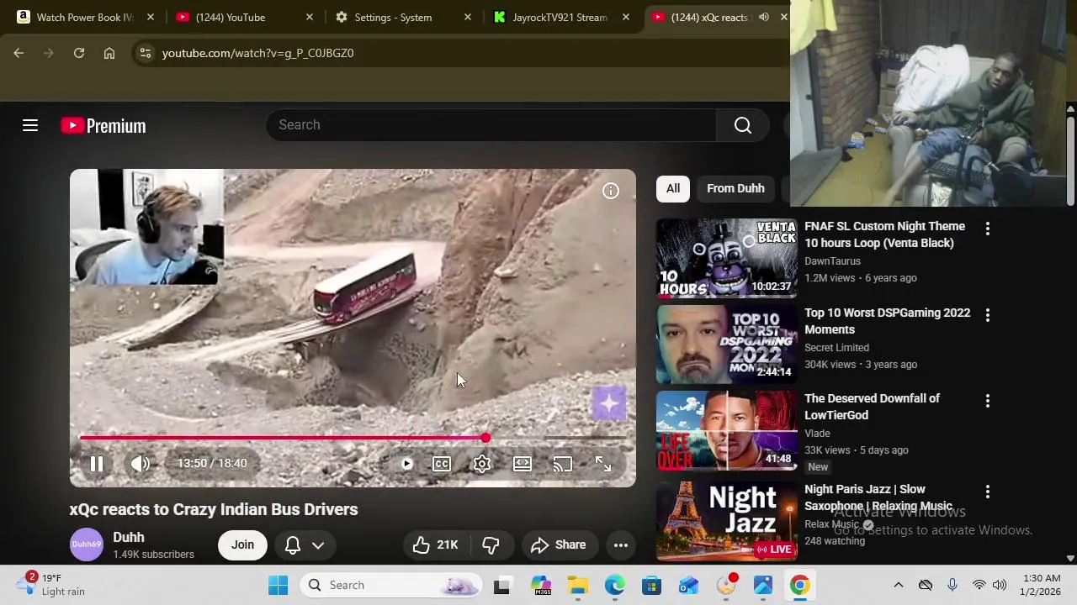
Task: Open File Explorer from taskbar
Action: click(578, 585)
